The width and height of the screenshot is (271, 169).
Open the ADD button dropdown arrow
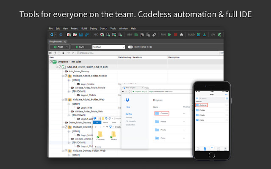(67, 47)
